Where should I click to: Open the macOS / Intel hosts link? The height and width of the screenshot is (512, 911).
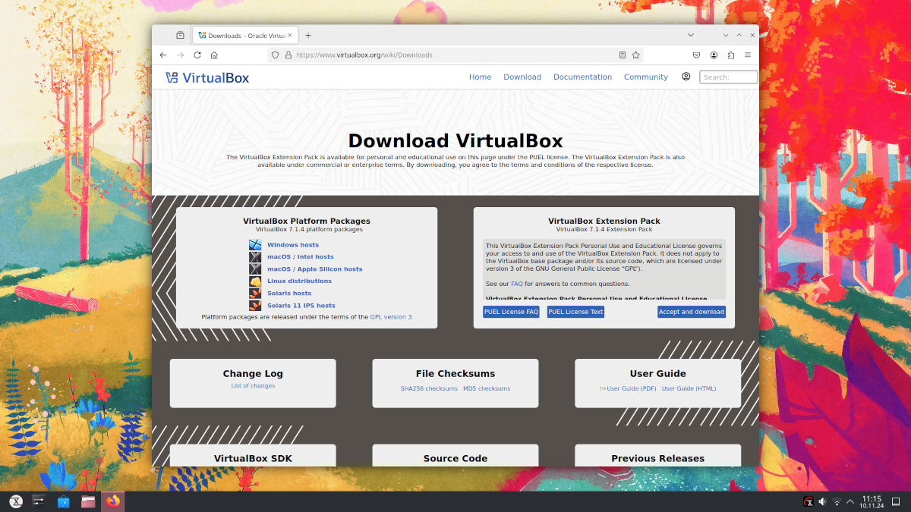301,257
